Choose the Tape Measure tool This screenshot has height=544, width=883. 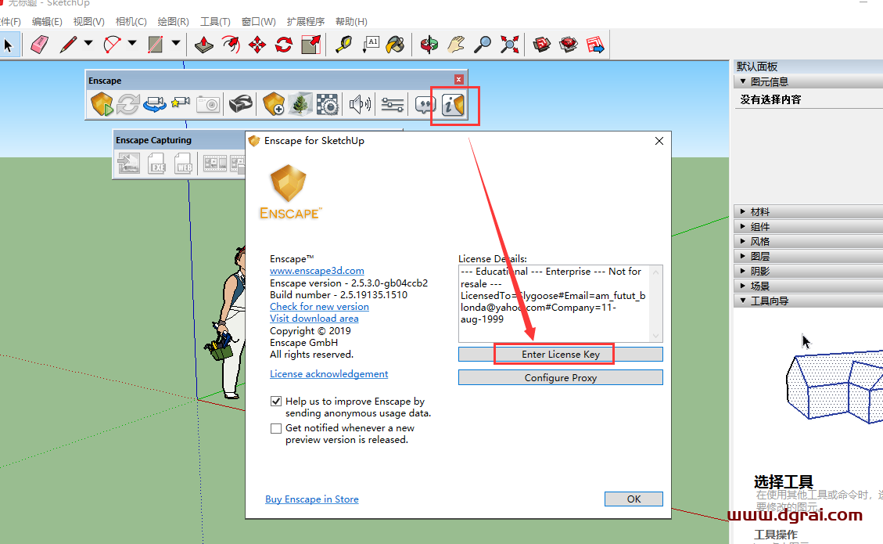coord(343,45)
